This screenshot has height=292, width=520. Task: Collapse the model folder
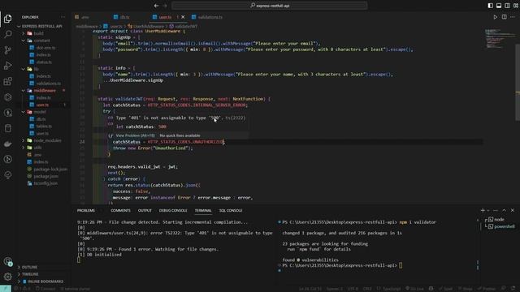click(x=40, y=112)
